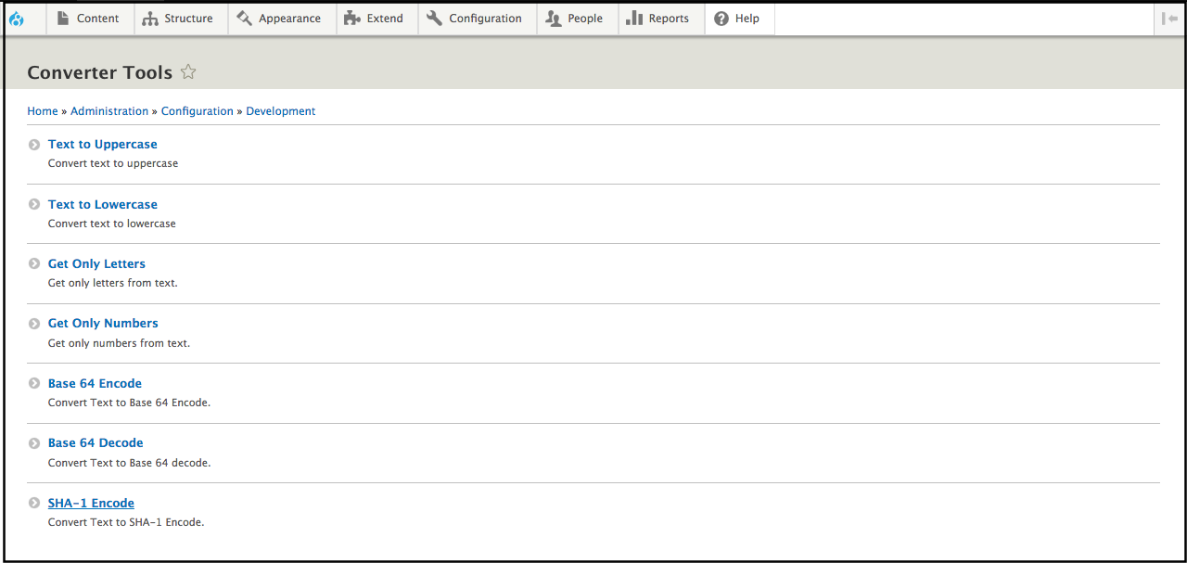Click arrow bullet beside Base 64 Encode
Image resolution: width=1187 pixels, height=563 pixels.
click(34, 383)
